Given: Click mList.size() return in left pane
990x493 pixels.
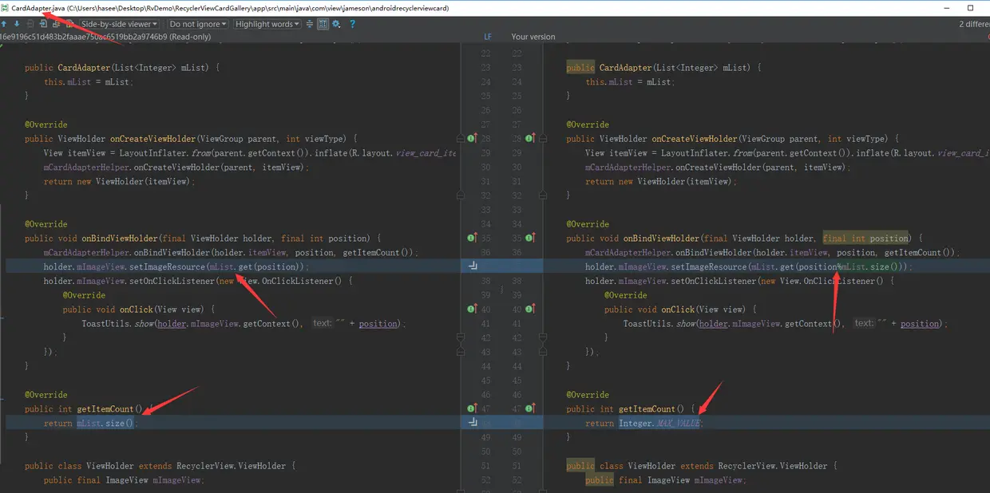Looking at the screenshot, I should click(x=105, y=423).
